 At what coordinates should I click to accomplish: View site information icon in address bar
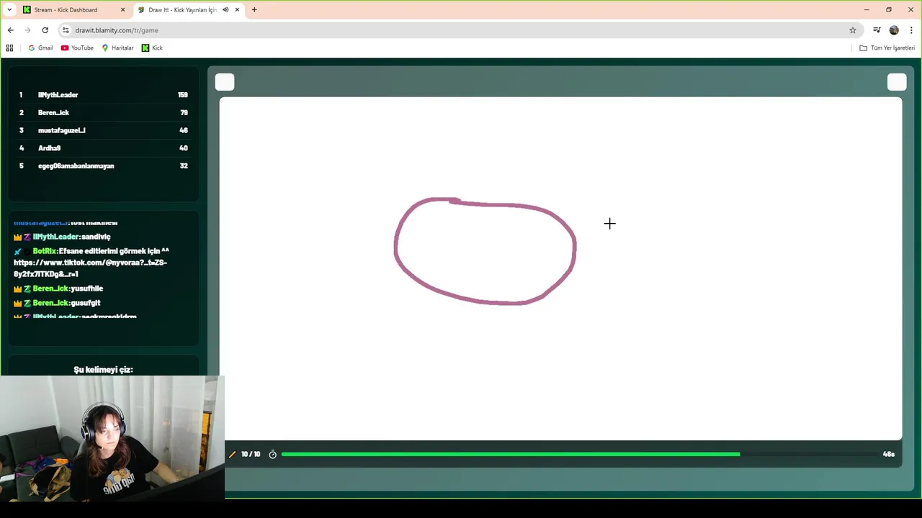click(x=66, y=30)
